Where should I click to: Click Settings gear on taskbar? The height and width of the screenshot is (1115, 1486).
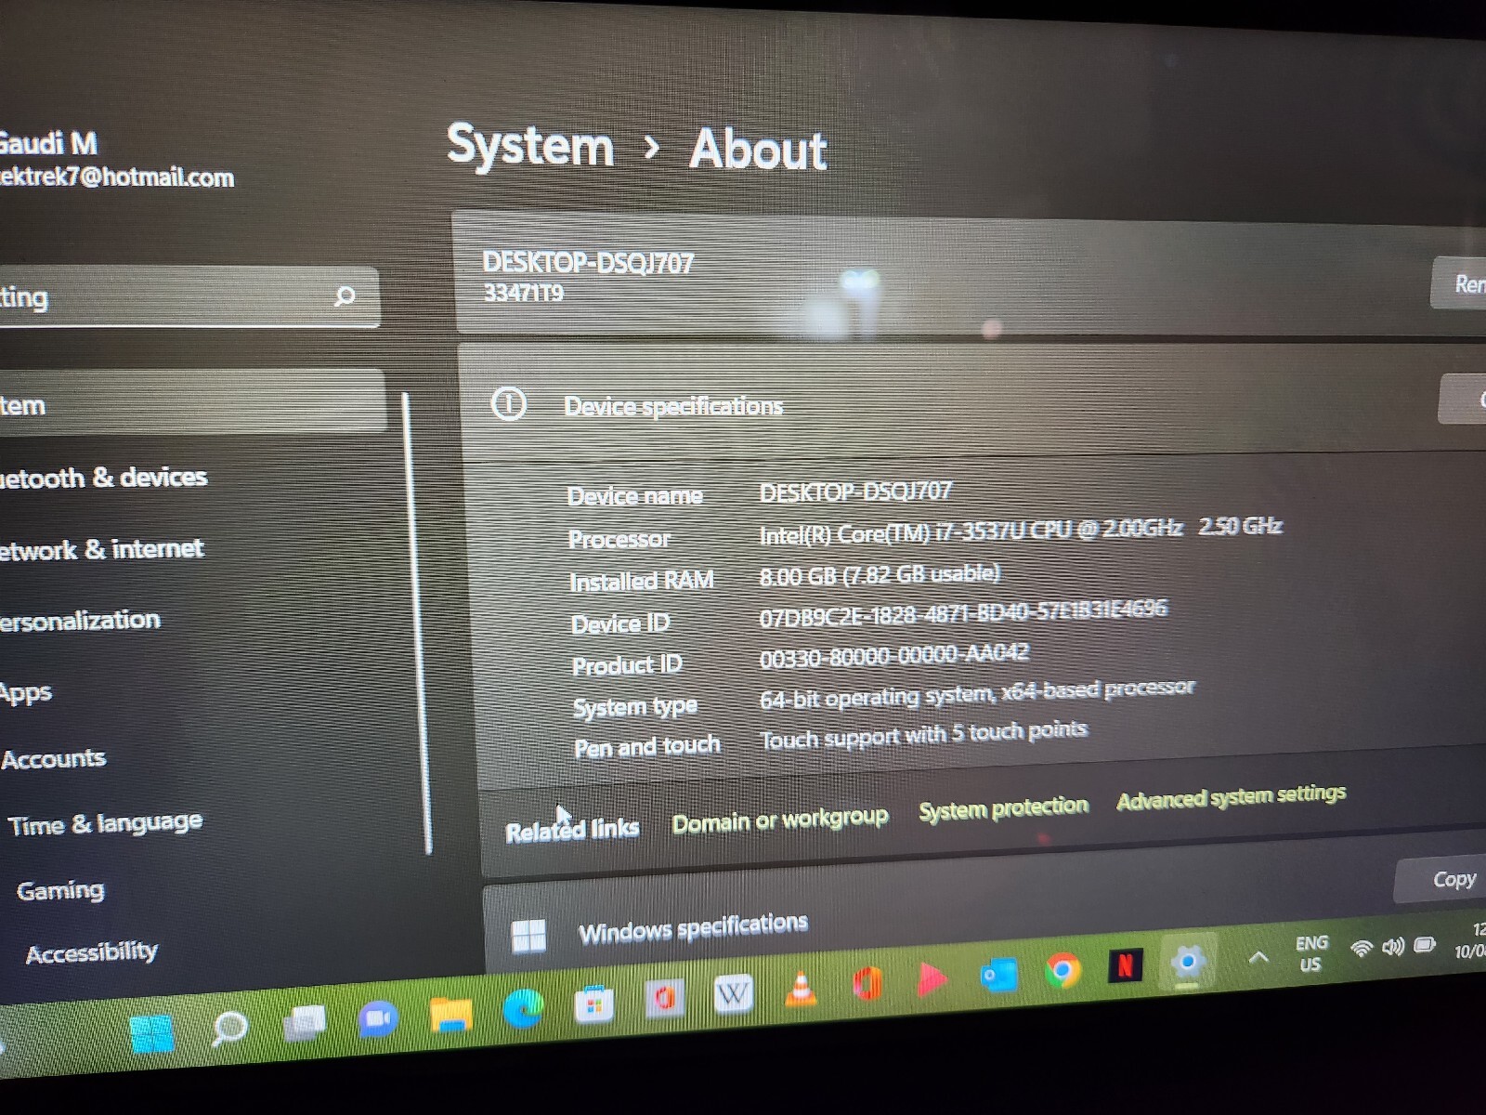click(x=1188, y=962)
